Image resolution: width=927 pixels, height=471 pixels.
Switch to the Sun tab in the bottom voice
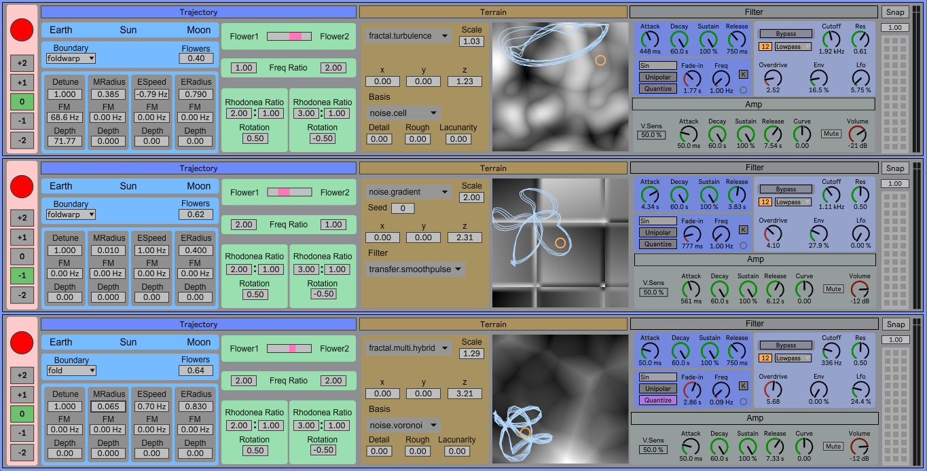pos(128,342)
